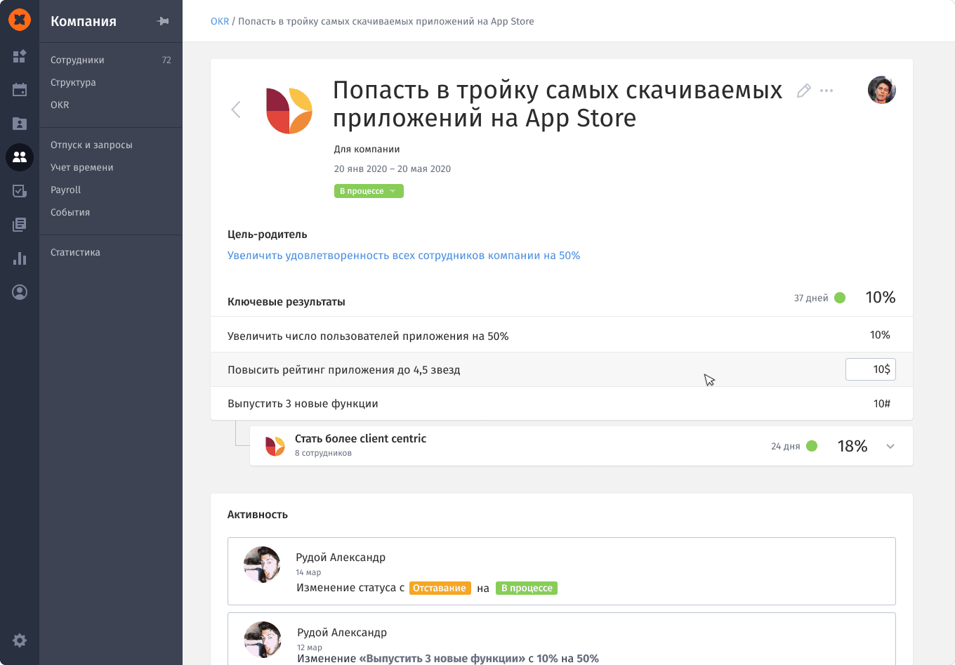Open parent goal Увеличить удовлетворенность link
The height and width of the screenshot is (665, 955).
click(x=404, y=256)
